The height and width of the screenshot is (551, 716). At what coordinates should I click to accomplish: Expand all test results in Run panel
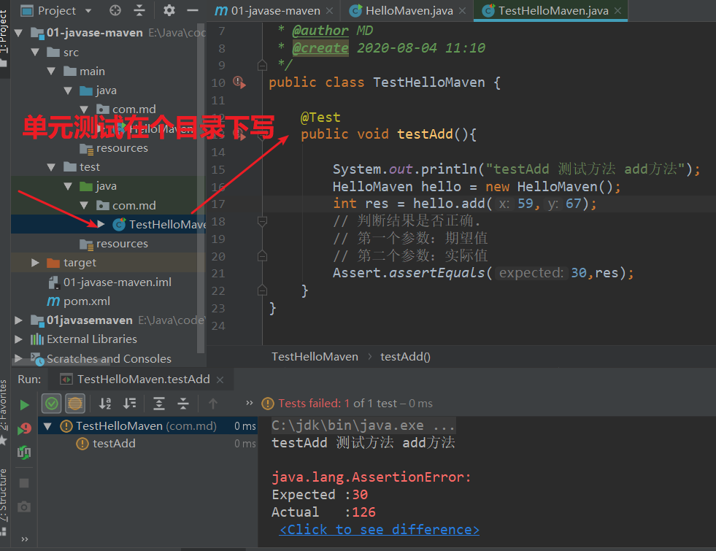click(x=158, y=404)
